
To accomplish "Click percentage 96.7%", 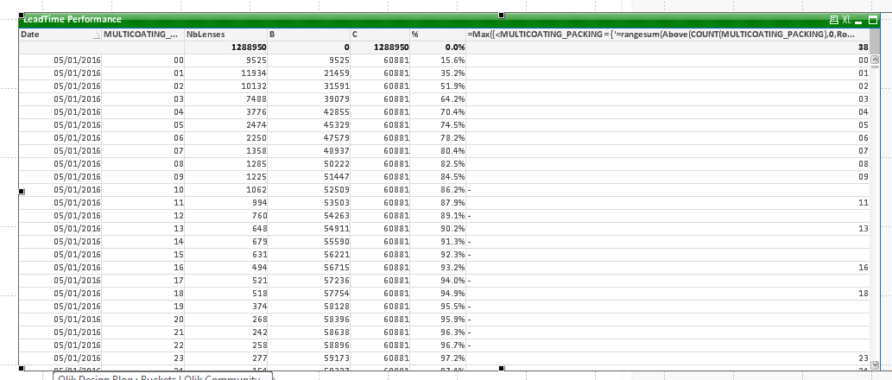I will click(452, 345).
